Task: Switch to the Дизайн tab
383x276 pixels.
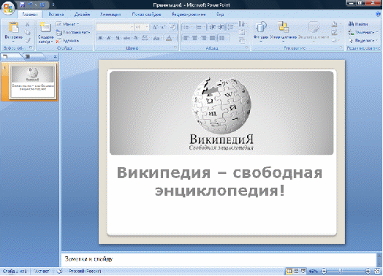Action: pyautogui.click(x=83, y=15)
